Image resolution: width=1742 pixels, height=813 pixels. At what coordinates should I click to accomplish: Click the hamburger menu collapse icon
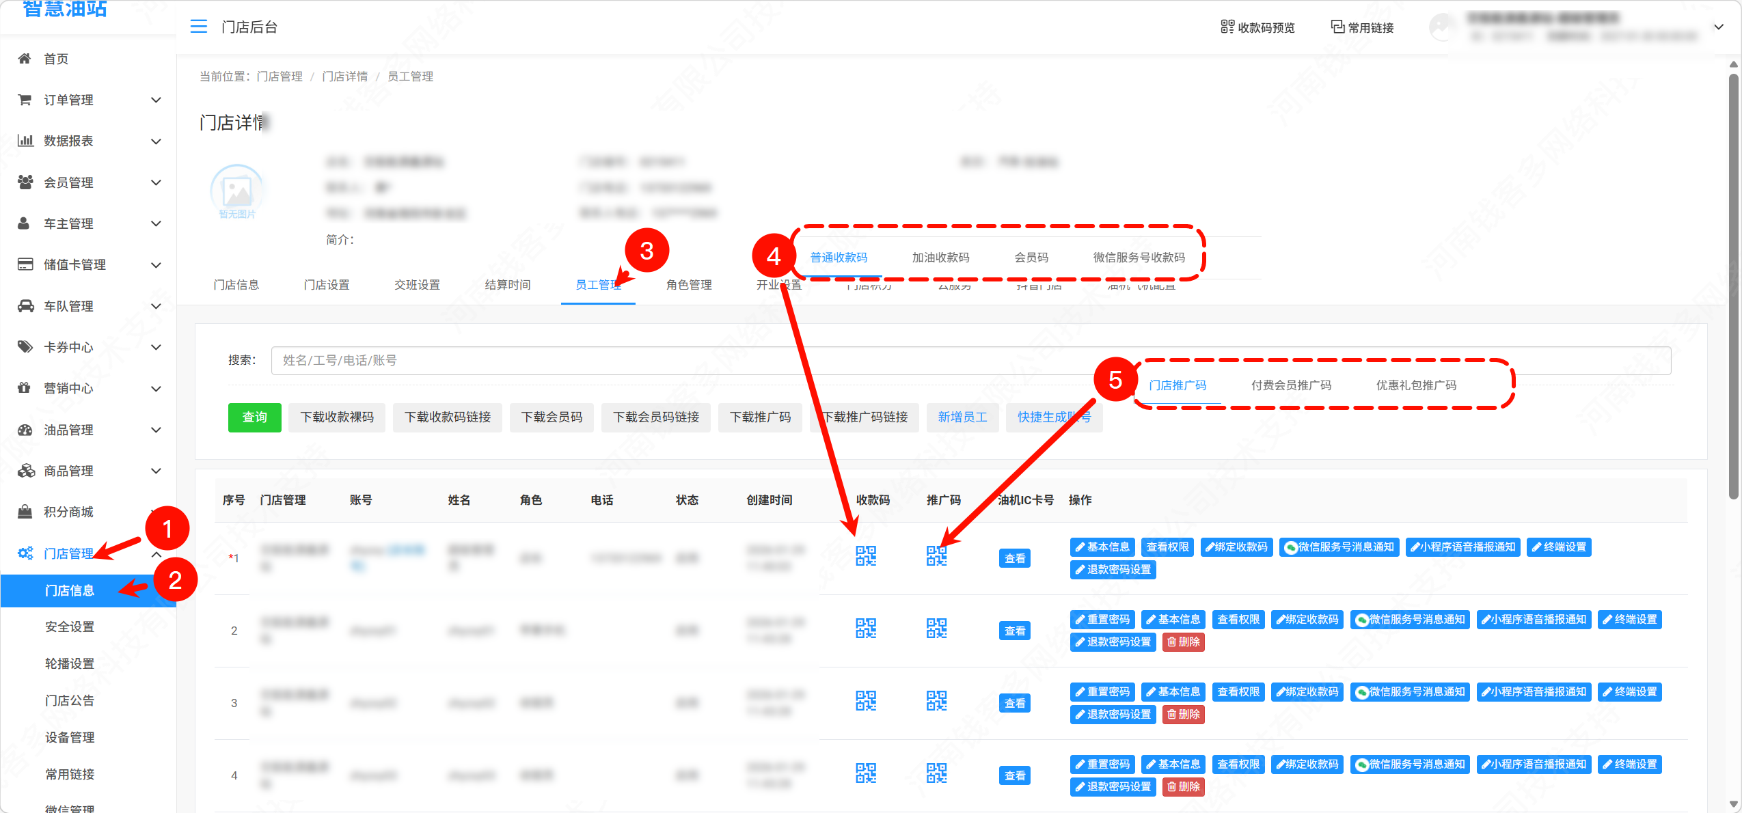point(198,27)
